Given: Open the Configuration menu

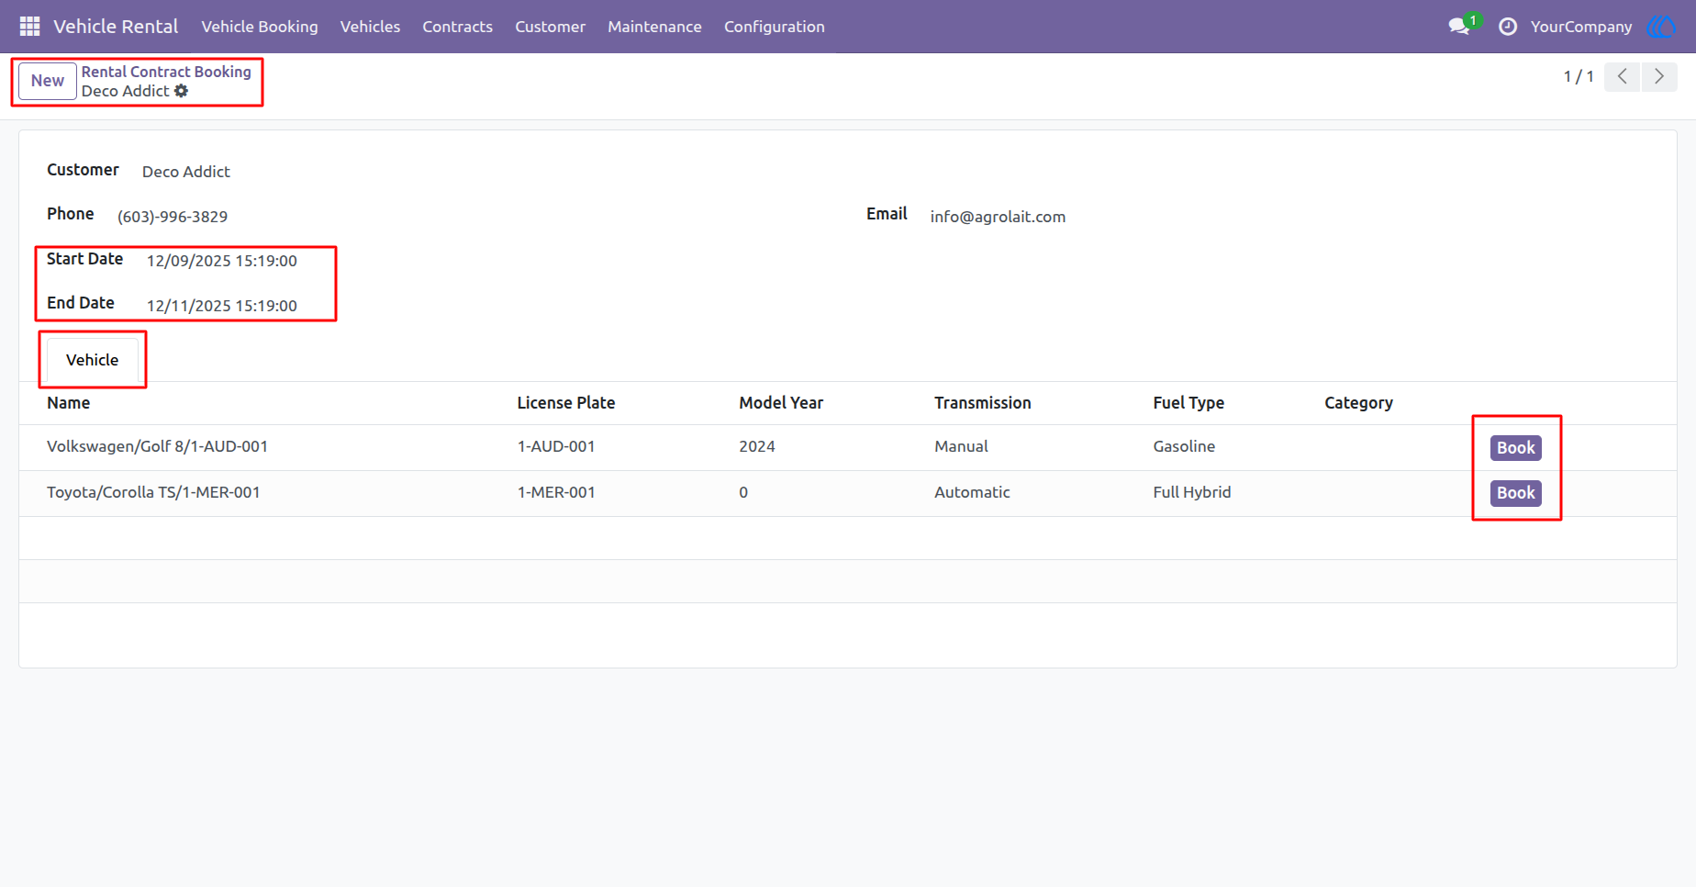Looking at the screenshot, I should pos(775,27).
